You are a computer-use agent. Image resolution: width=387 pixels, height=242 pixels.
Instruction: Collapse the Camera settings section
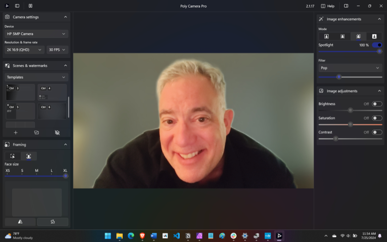click(x=65, y=17)
